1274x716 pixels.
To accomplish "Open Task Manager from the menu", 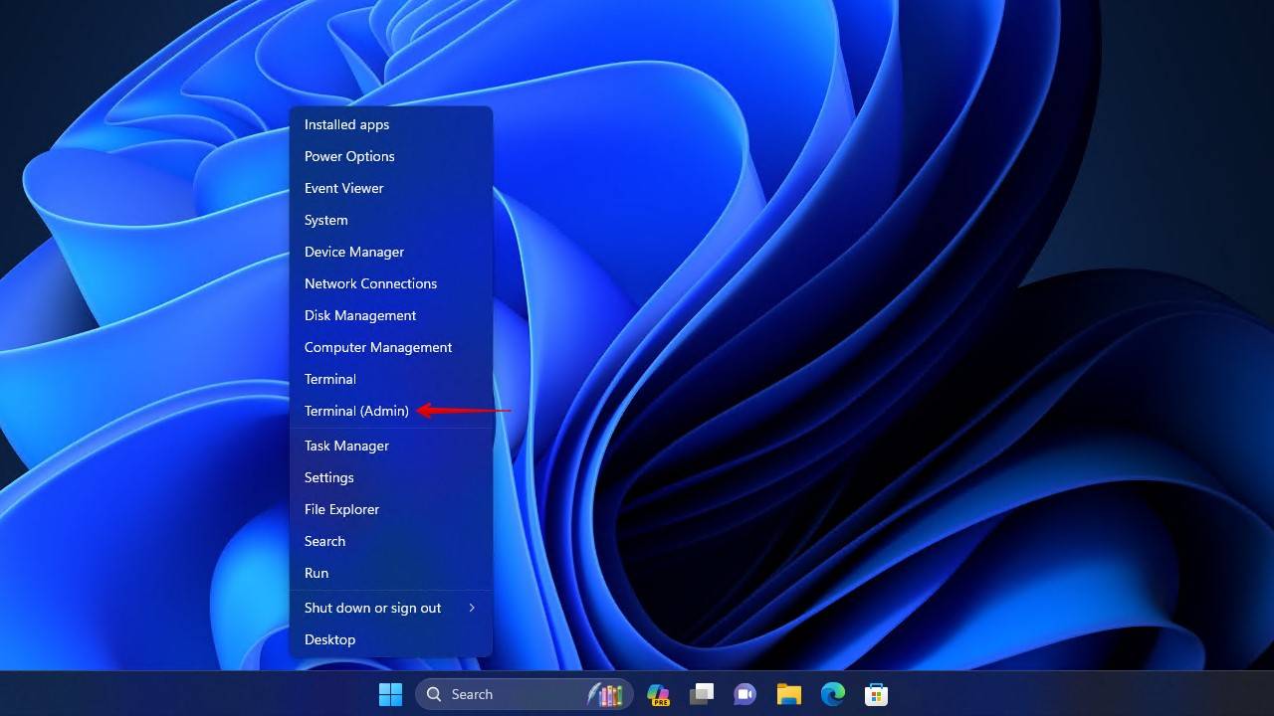I will (346, 446).
